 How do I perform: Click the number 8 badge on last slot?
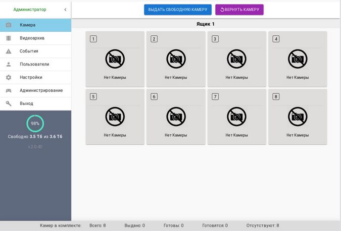tap(276, 96)
